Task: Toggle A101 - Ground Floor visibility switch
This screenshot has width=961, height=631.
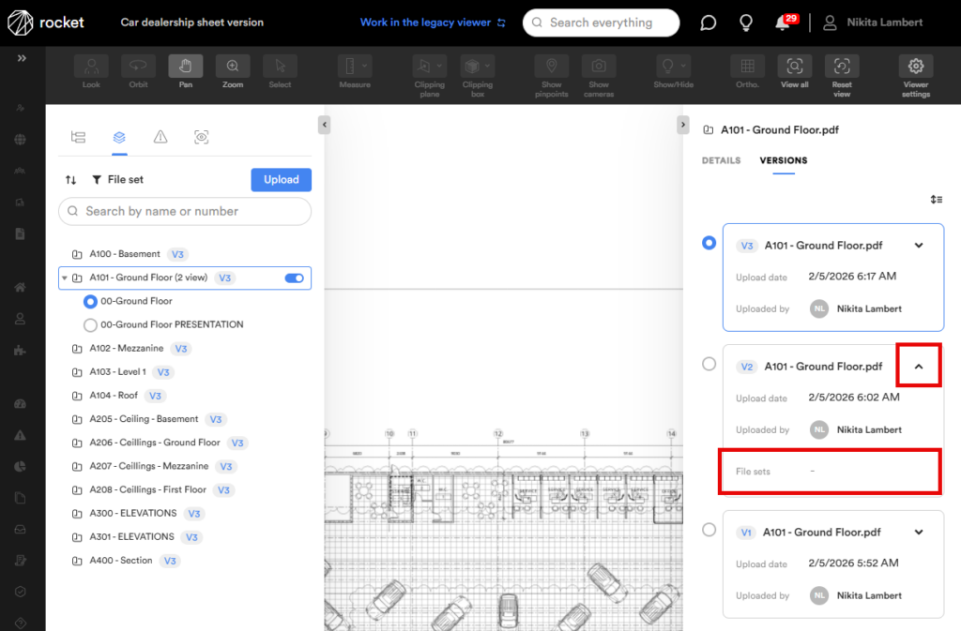Action: click(x=294, y=278)
